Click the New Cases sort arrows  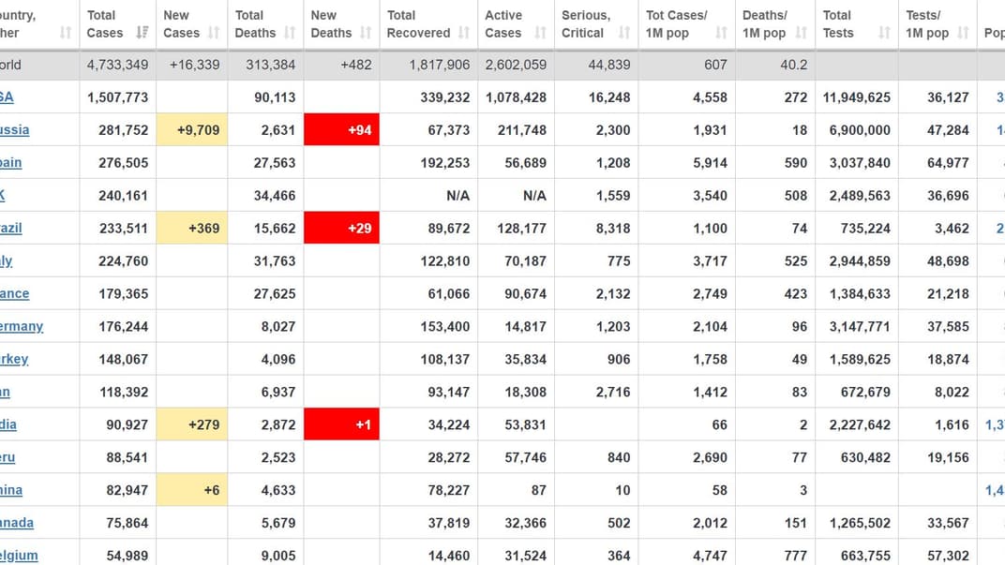click(x=214, y=33)
